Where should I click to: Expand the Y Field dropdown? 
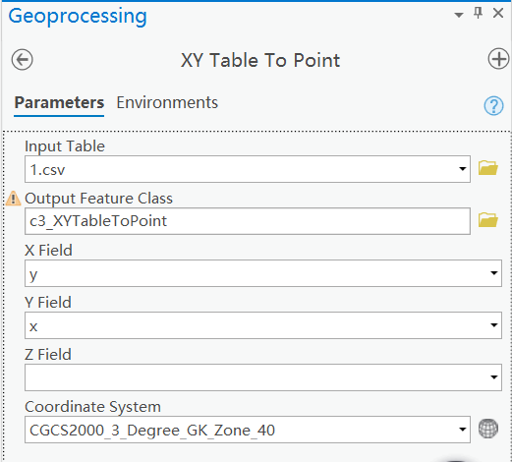tap(494, 325)
